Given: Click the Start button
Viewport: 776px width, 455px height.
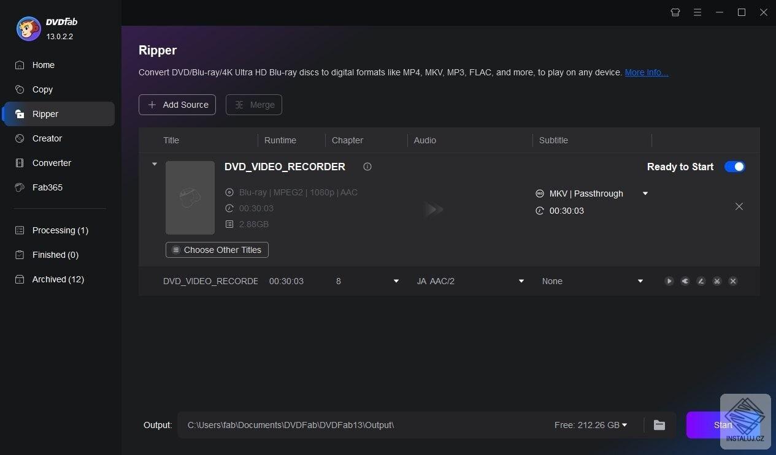Looking at the screenshot, I should tap(723, 425).
